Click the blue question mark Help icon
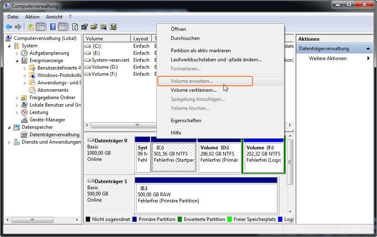This screenshot has width=377, height=237. (x=53, y=27)
